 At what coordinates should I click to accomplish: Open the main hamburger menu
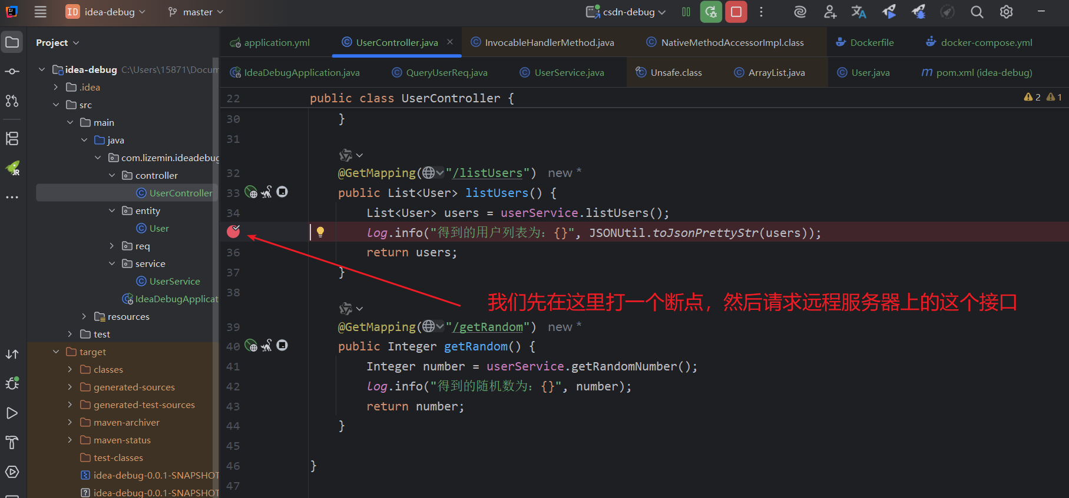click(40, 12)
